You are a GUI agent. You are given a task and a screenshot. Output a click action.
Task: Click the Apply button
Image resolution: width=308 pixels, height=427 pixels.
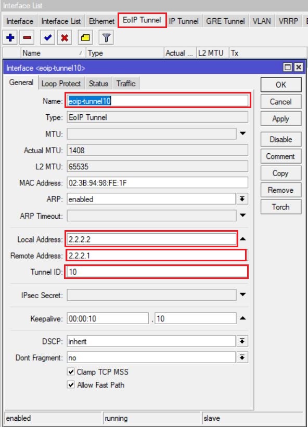pos(281,119)
